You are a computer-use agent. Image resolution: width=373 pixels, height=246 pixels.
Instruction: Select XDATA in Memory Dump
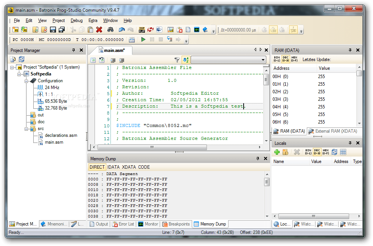129,167
